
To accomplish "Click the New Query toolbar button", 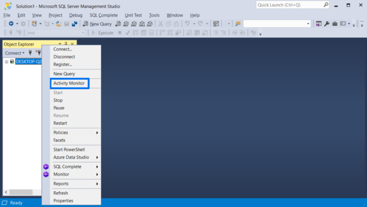I will (97, 24).
